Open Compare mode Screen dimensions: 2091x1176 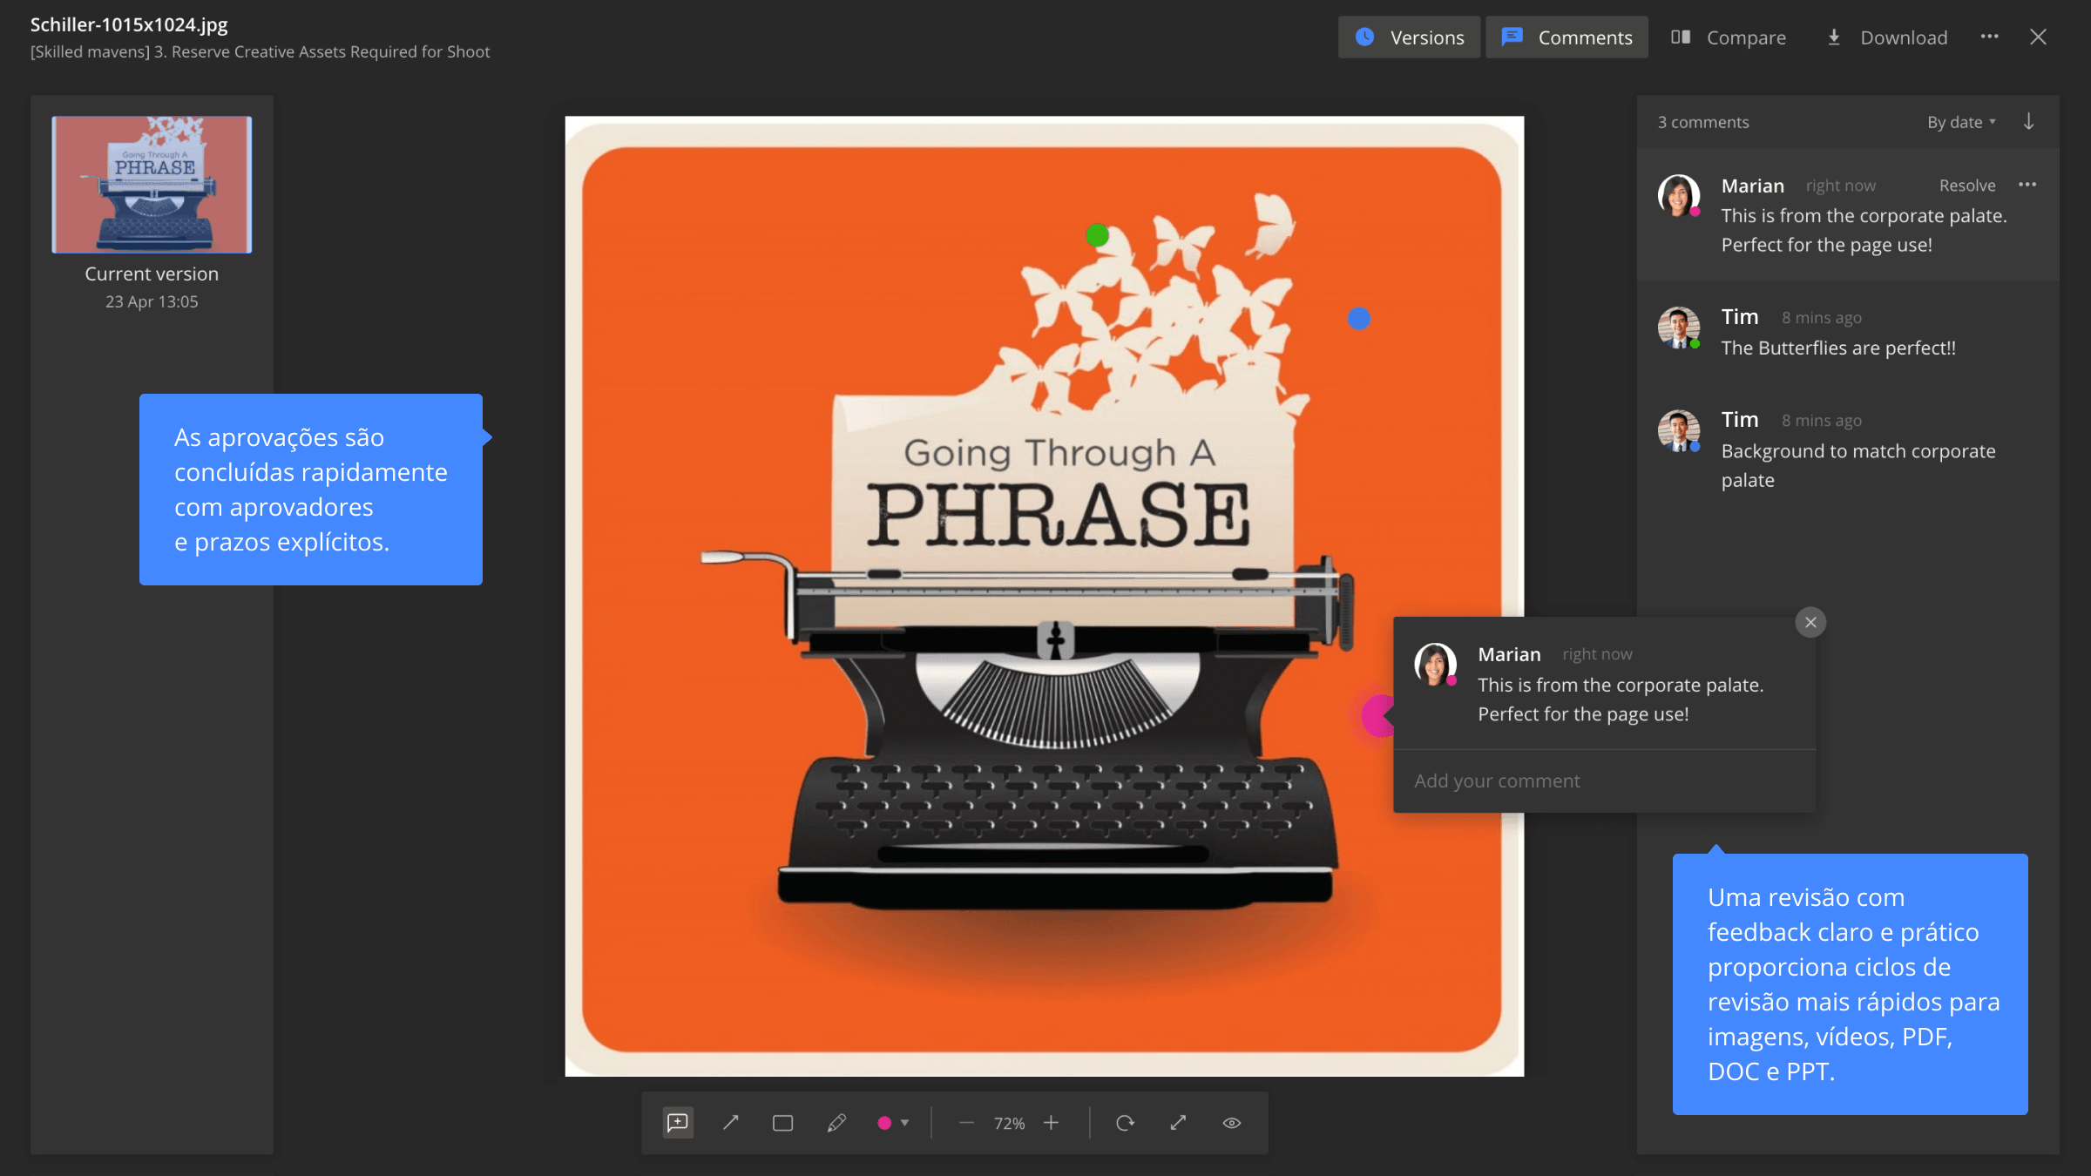coord(1729,37)
